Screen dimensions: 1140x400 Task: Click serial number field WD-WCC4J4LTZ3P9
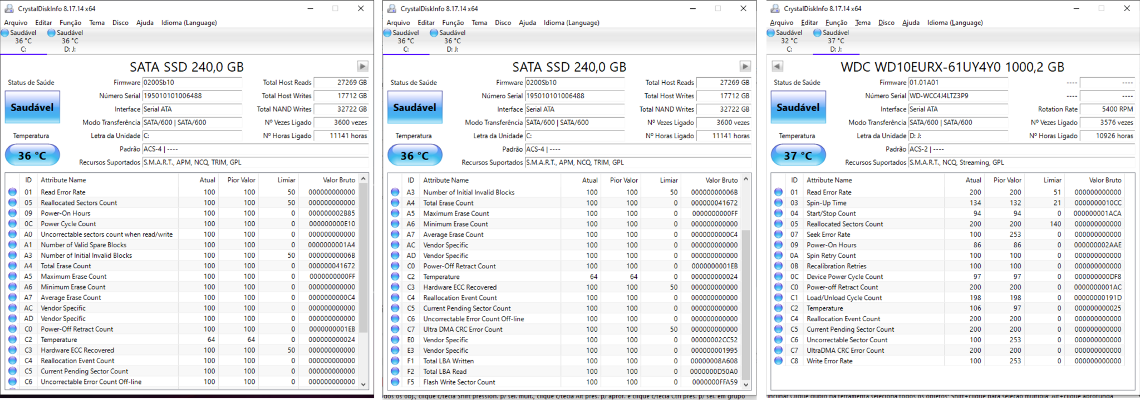[x=958, y=96]
